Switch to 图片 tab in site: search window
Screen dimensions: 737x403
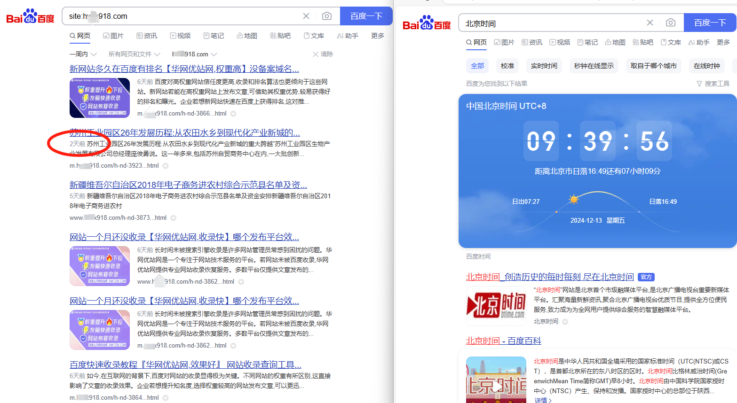(113, 36)
